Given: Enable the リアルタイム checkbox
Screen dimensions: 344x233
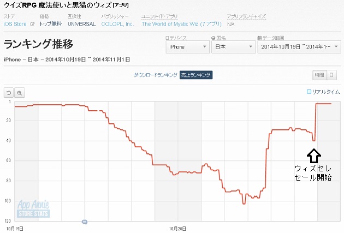Looking at the screenshot, I should (x=309, y=92).
